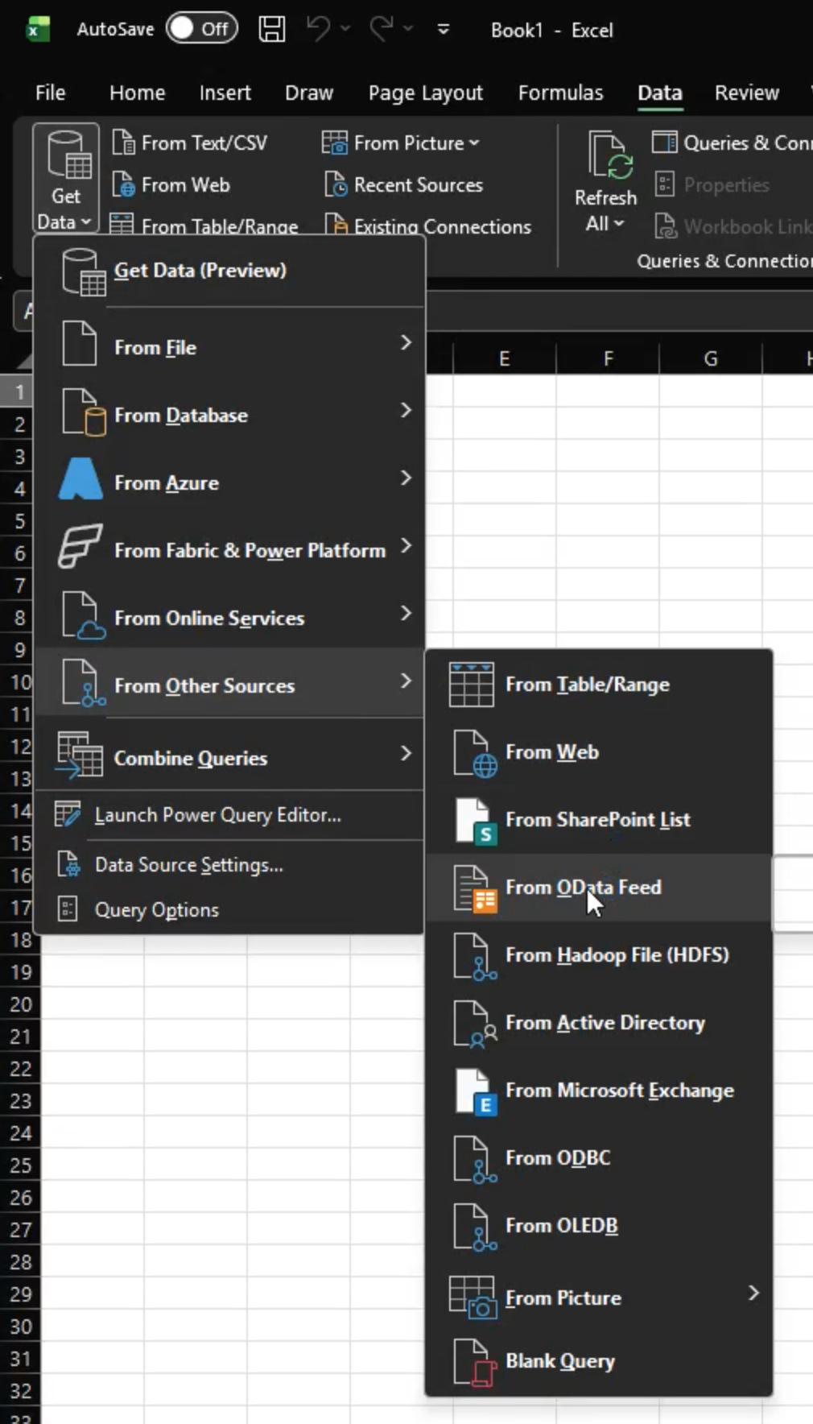Choose Launch Power Query Editor
Screen dimensions: 813x1424
point(229,815)
